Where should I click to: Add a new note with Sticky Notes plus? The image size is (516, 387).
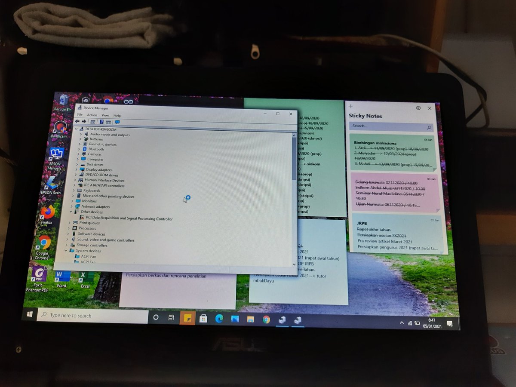point(350,106)
